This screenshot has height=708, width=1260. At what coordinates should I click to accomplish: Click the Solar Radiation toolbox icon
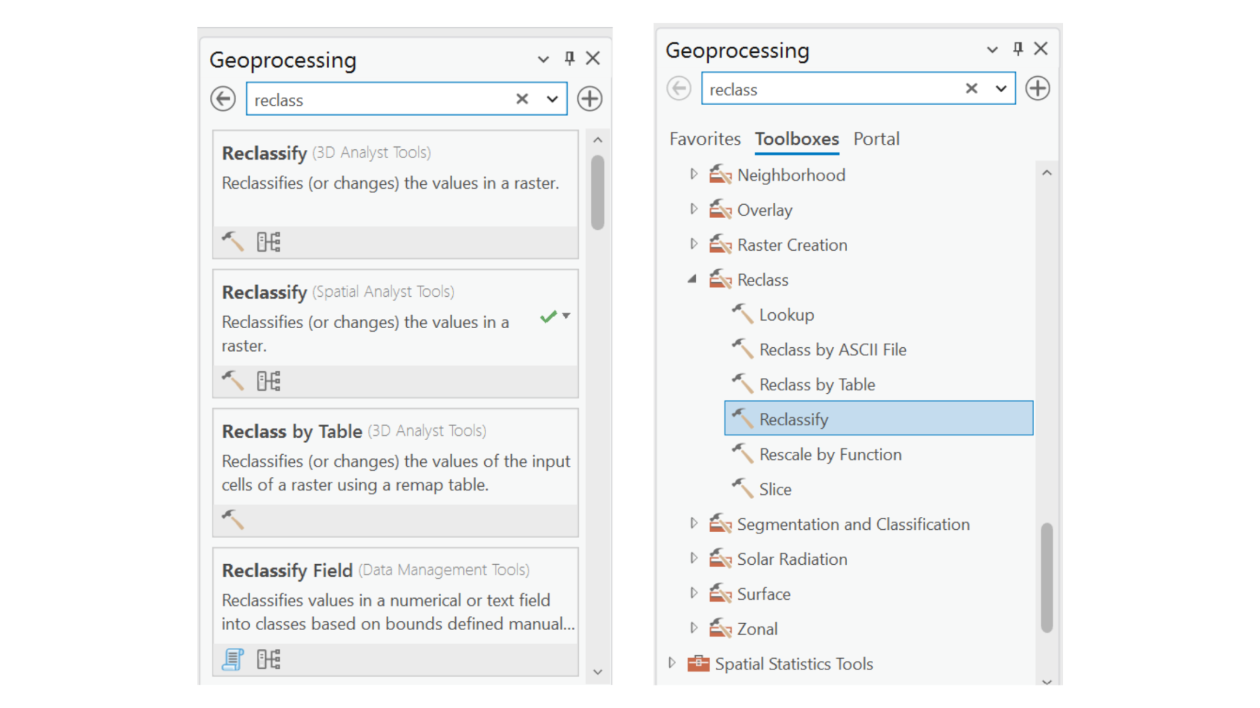(720, 559)
